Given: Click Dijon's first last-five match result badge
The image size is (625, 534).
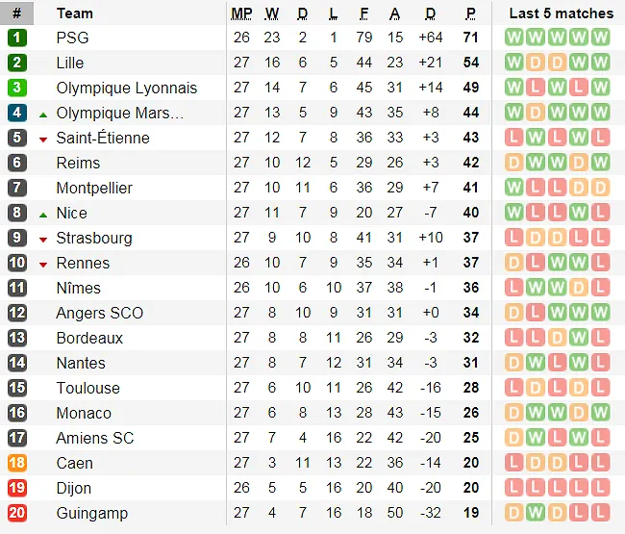Looking at the screenshot, I should [513, 488].
